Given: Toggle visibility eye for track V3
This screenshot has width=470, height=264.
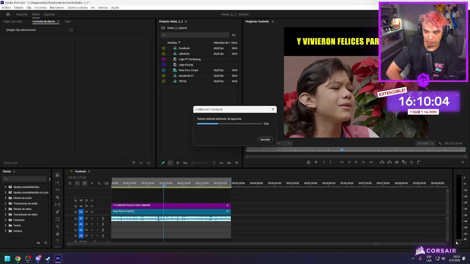Looking at the screenshot, I should (92, 201).
